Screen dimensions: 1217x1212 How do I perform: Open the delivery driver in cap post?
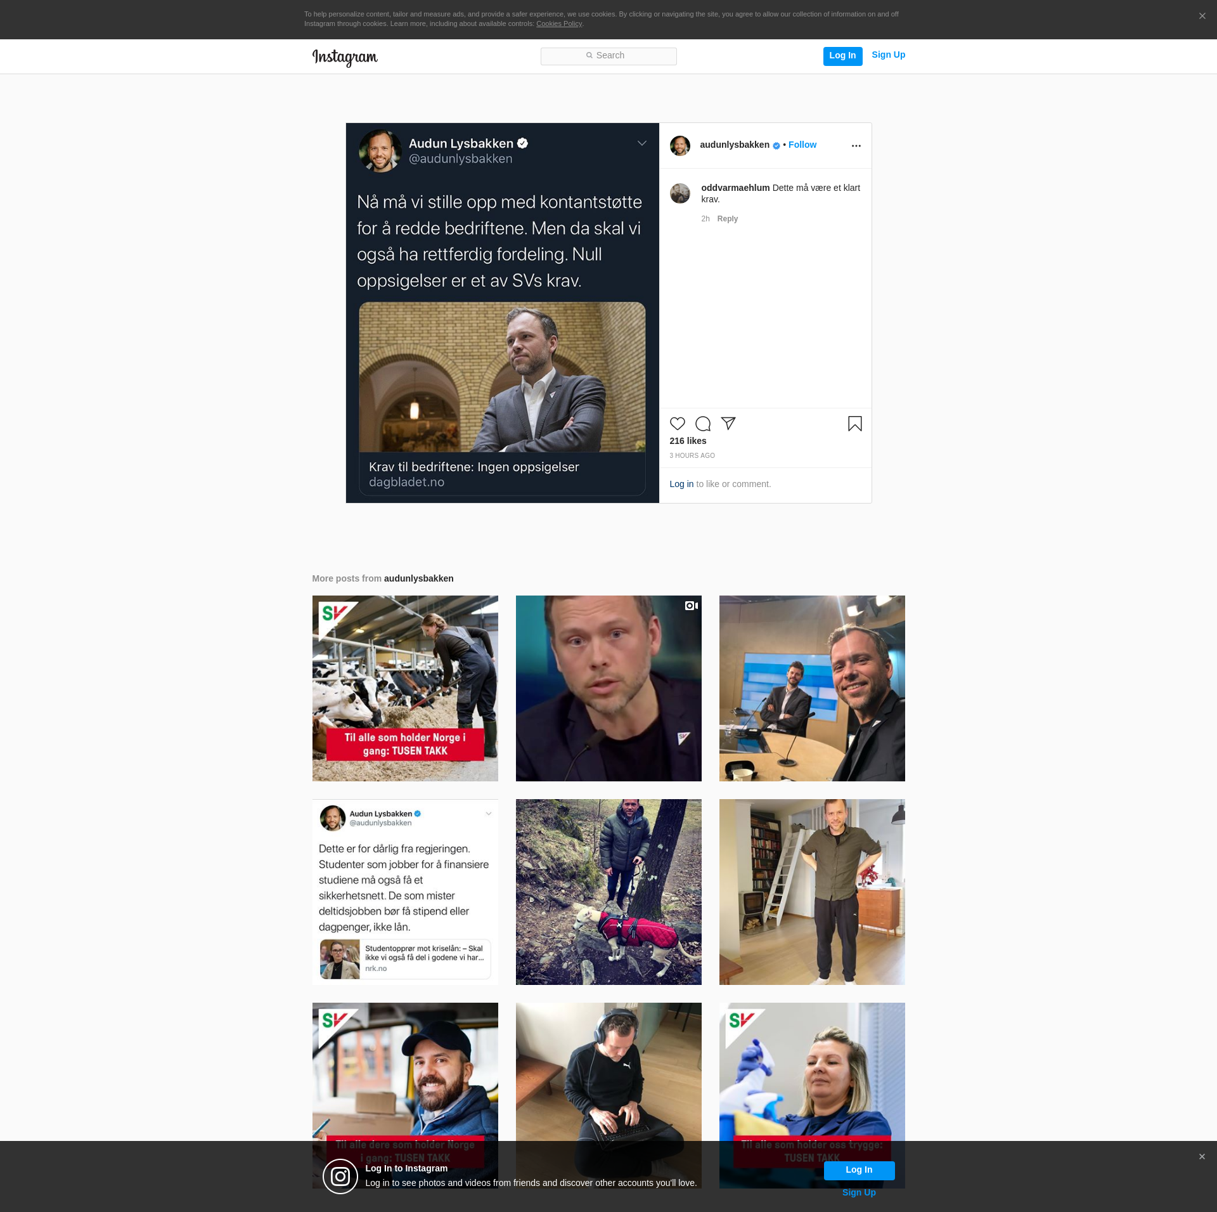point(405,1072)
